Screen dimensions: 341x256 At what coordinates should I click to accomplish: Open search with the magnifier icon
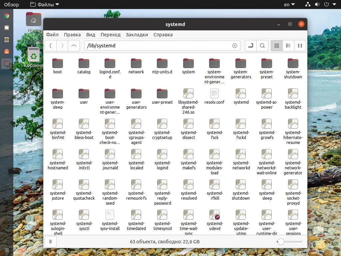(x=262, y=46)
